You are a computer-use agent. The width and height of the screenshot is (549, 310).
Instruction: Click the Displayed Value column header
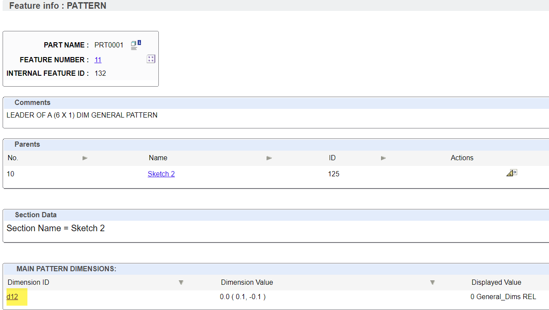pyautogui.click(x=496, y=282)
